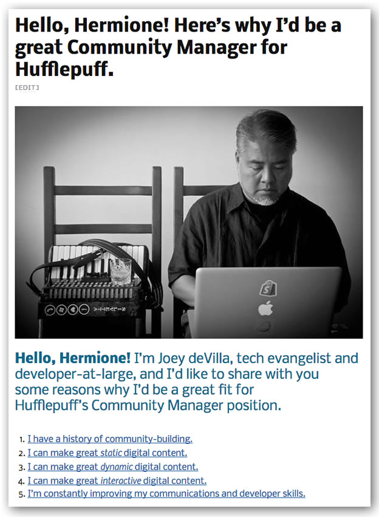This screenshot has height=517, width=379.
Task: Open "I have a history of community-building" link
Action: (x=110, y=439)
